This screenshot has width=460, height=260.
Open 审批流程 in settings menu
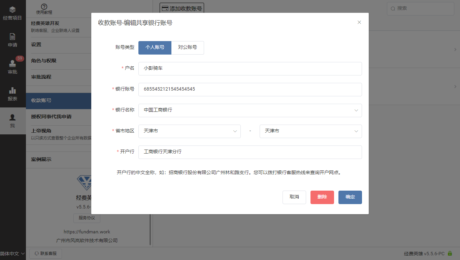[41, 77]
